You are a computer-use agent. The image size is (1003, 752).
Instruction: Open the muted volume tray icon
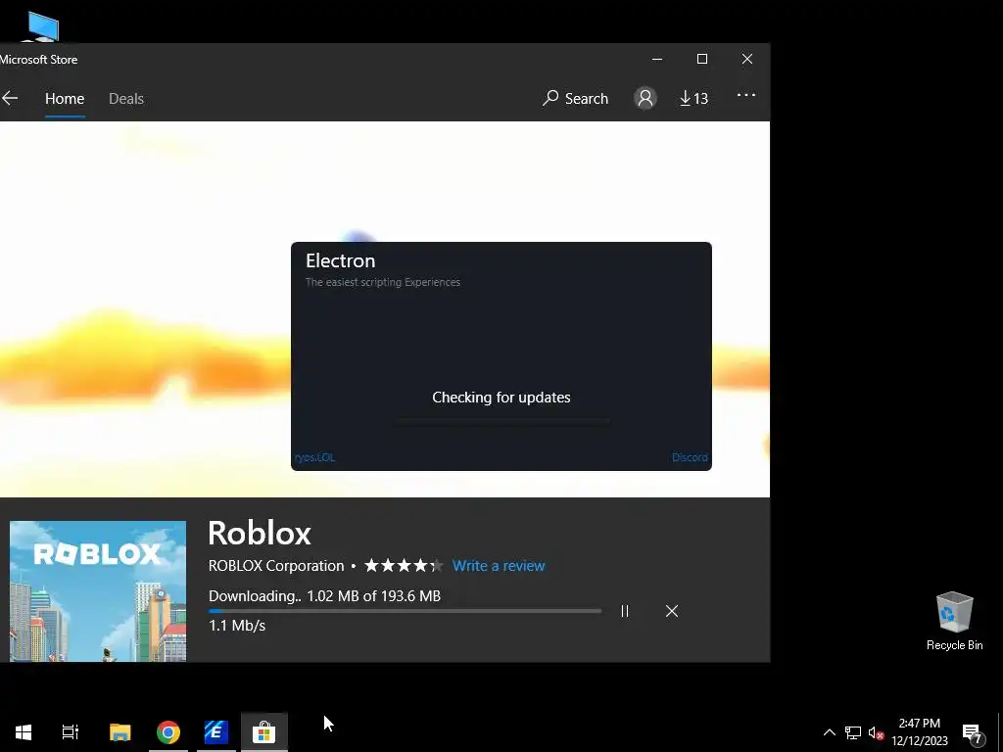click(x=876, y=732)
